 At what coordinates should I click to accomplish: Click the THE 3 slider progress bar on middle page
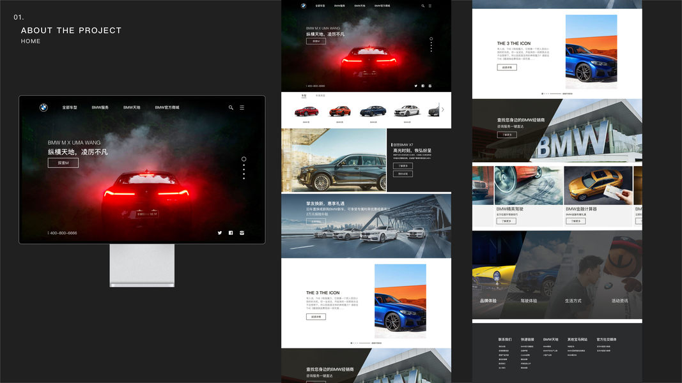coord(364,343)
